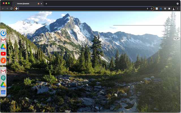The width and height of the screenshot is (181, 113).
Task: Click the Google logo in the address bar
Action: point(16,9)
